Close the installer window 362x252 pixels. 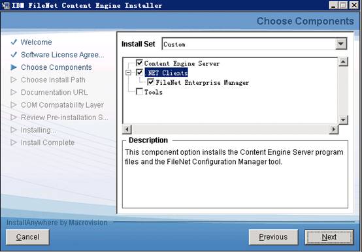tap(354, 5)
